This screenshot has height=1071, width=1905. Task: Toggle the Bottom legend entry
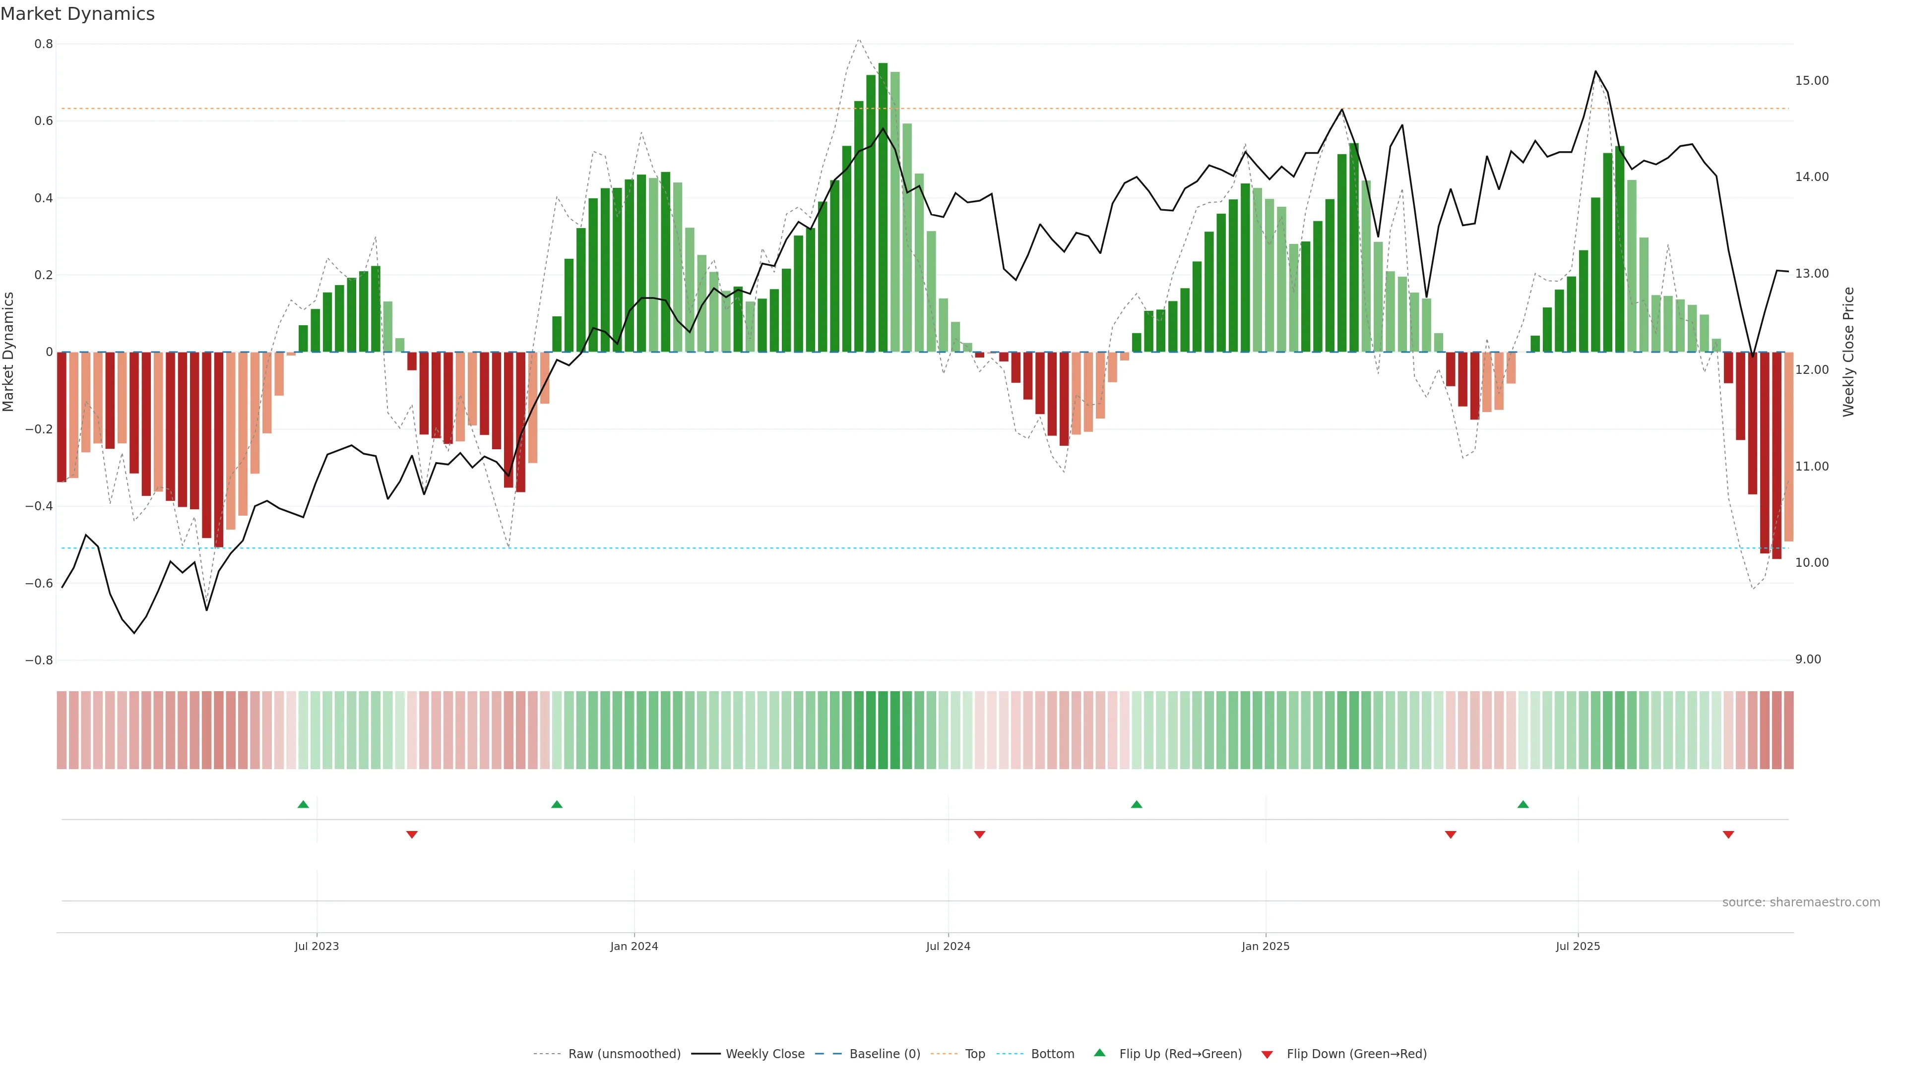tap(1052, 1053)
